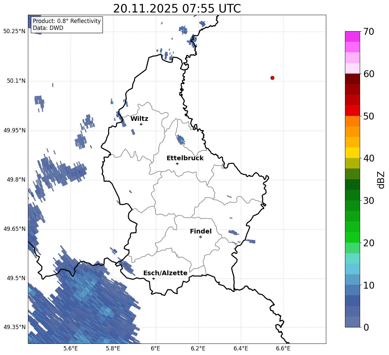
Task: Click the 49.95°N latitude label
Action: pyautogui.click(x=14, y=130)
